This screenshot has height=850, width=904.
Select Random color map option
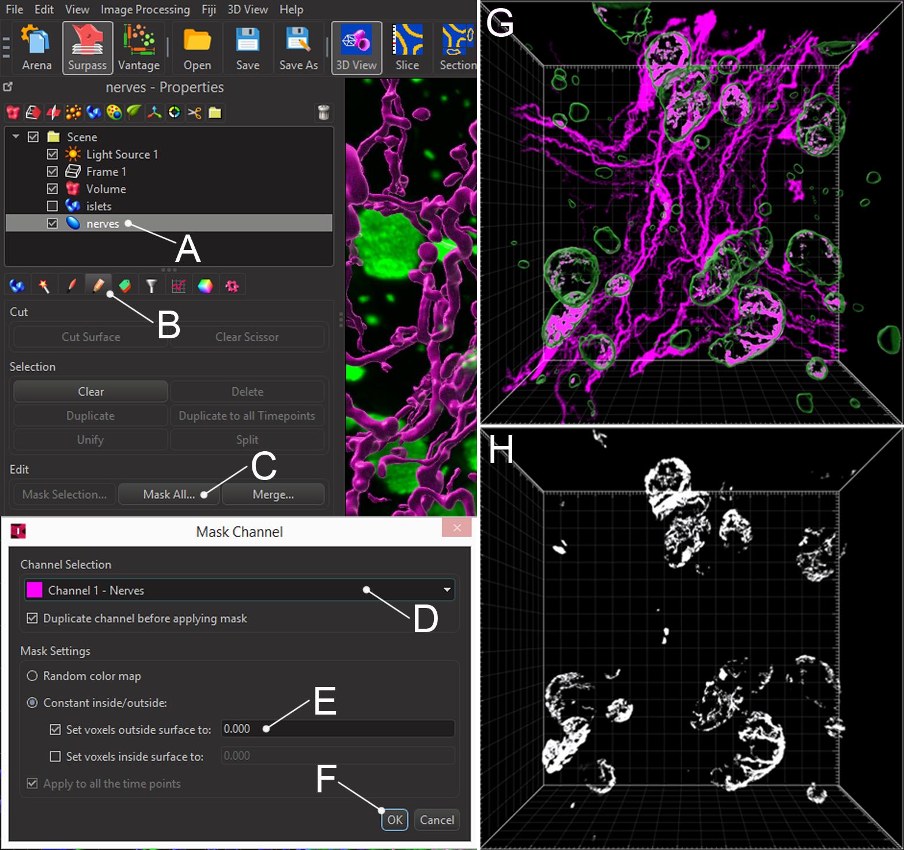coord(32,676)
